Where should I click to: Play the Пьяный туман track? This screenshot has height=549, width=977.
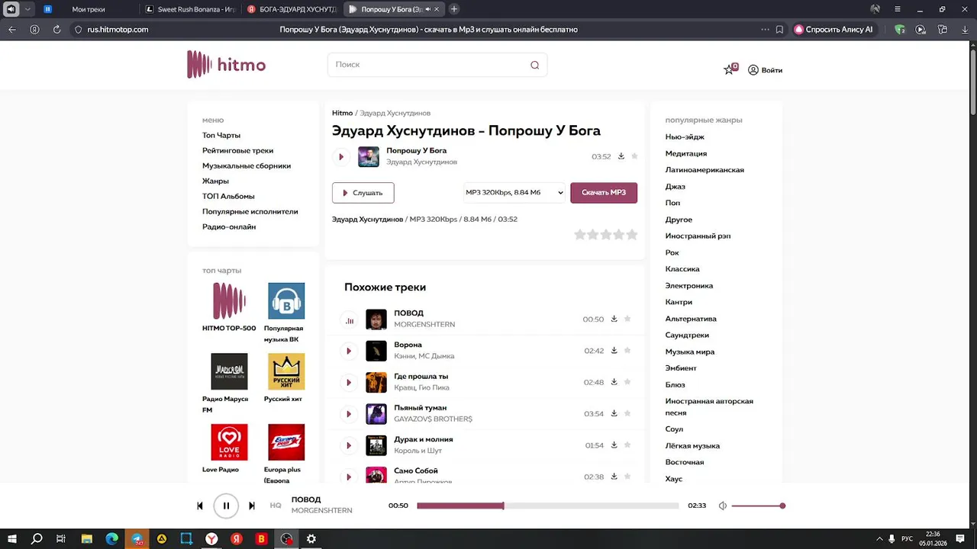click(x=349, y=414)
